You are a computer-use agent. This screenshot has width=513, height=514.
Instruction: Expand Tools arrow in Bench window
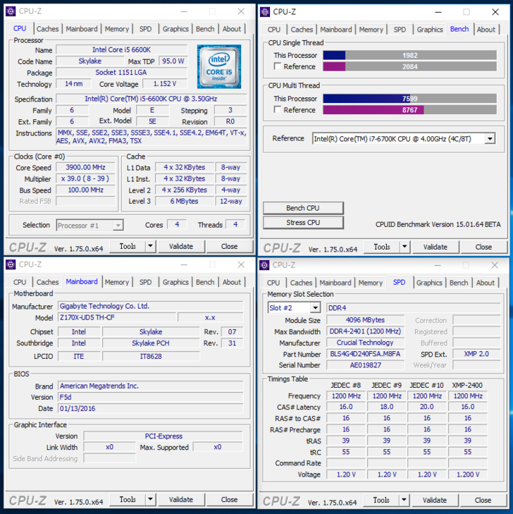point(404,247)
